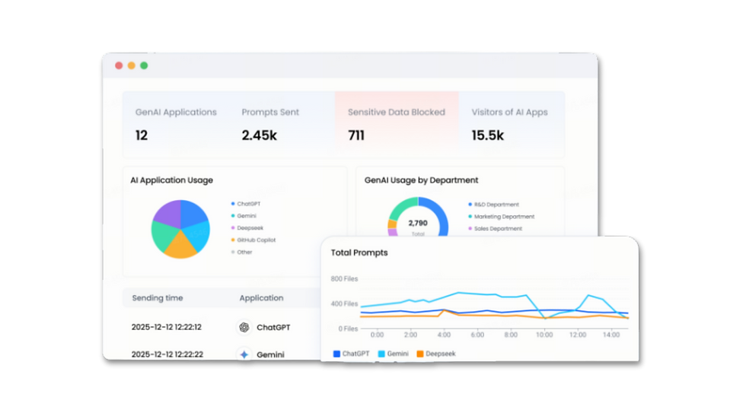The image size is (746, 419).
Task: Click the ChatGPT logo icon in table row
Action: 244,327
